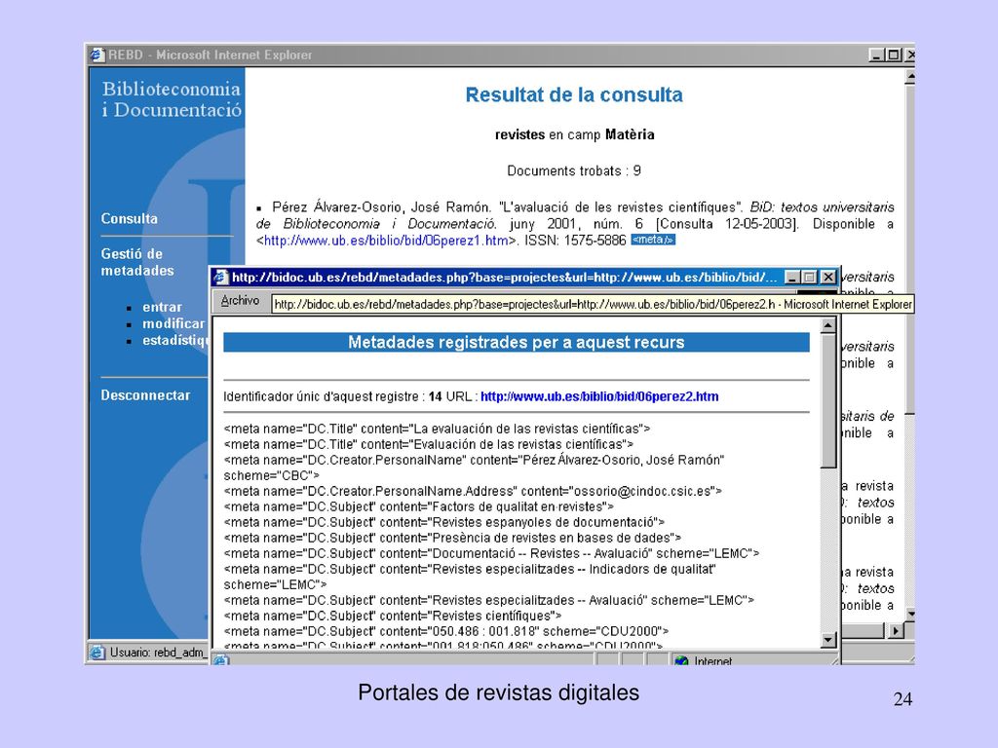Click the Internet Explorer icon in the popup title bar
The width and height of the screenshot is (998, 748).
point(221,278)
